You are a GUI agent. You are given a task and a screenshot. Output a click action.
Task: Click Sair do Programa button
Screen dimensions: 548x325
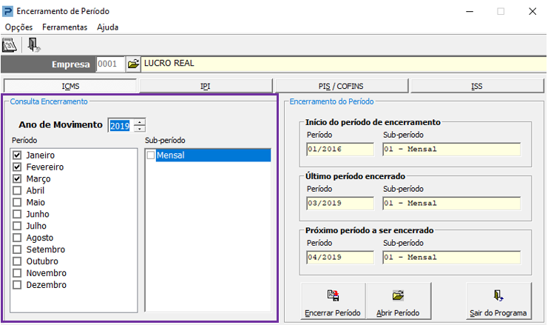click(x=498, y=301)
